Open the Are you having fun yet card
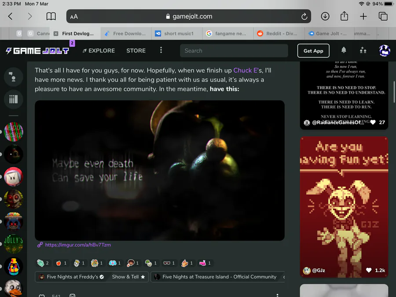 (x=344, y=207)
